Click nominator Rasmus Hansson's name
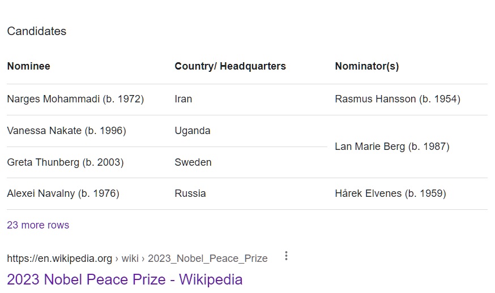Viewport: 495px width, 293px height. tap(398, 100)
